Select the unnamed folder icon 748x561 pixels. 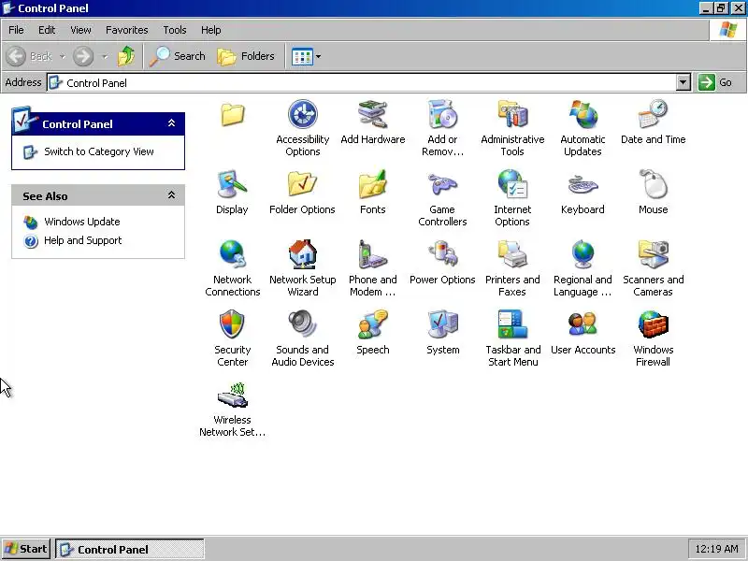click(x=232, y=114)
